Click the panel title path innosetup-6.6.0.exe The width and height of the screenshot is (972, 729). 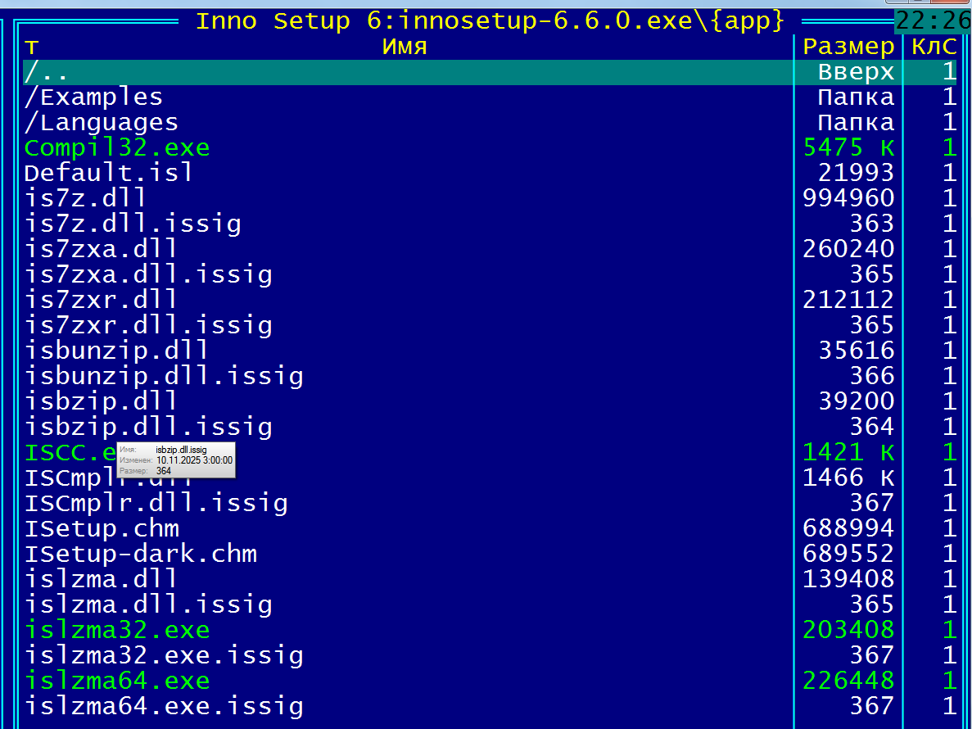click(490, 20)
